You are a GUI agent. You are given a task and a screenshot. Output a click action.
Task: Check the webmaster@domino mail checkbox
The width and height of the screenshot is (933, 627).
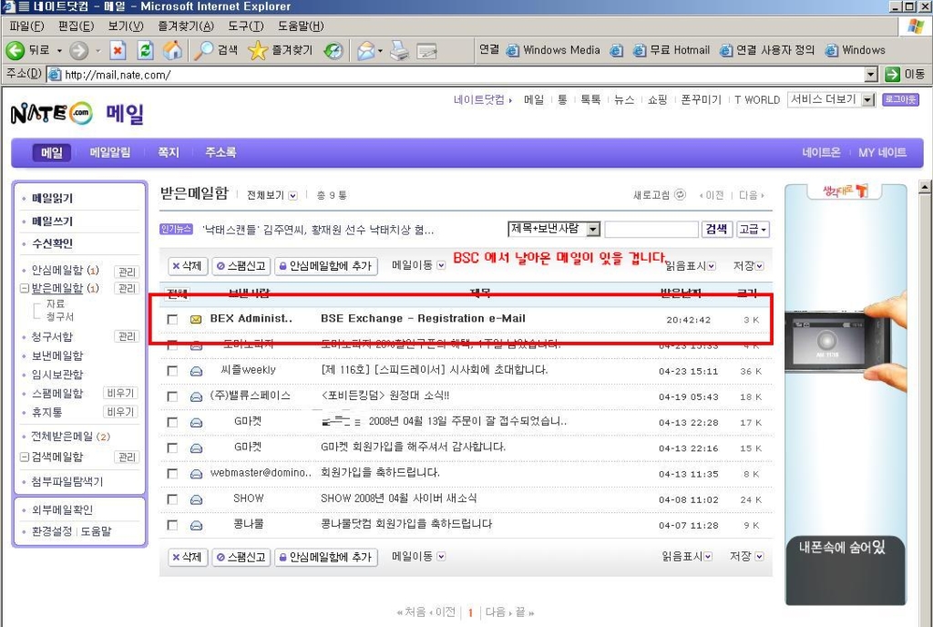click(172, 474)
